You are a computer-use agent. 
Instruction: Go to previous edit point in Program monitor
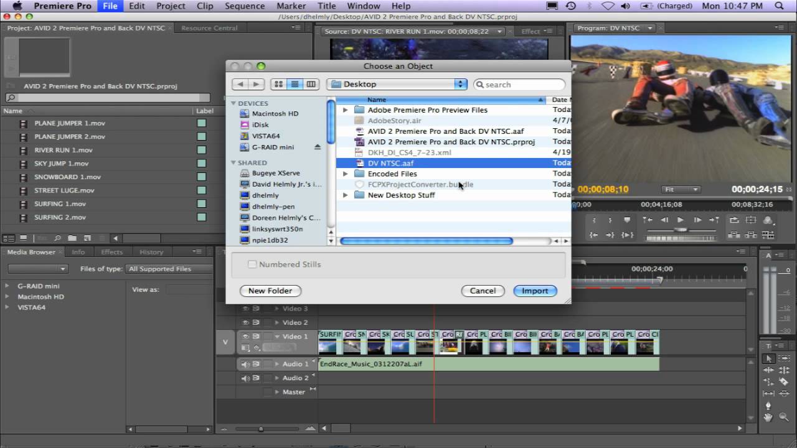tap(648, 220)
